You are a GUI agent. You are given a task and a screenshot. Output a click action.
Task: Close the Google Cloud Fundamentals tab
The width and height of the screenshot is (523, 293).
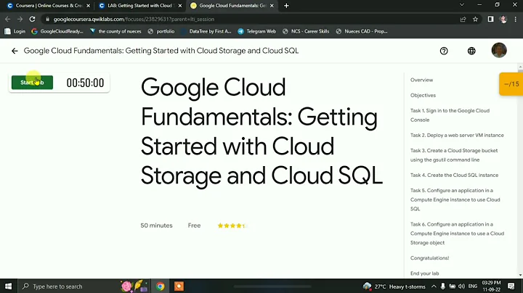[x=272, y=6]
